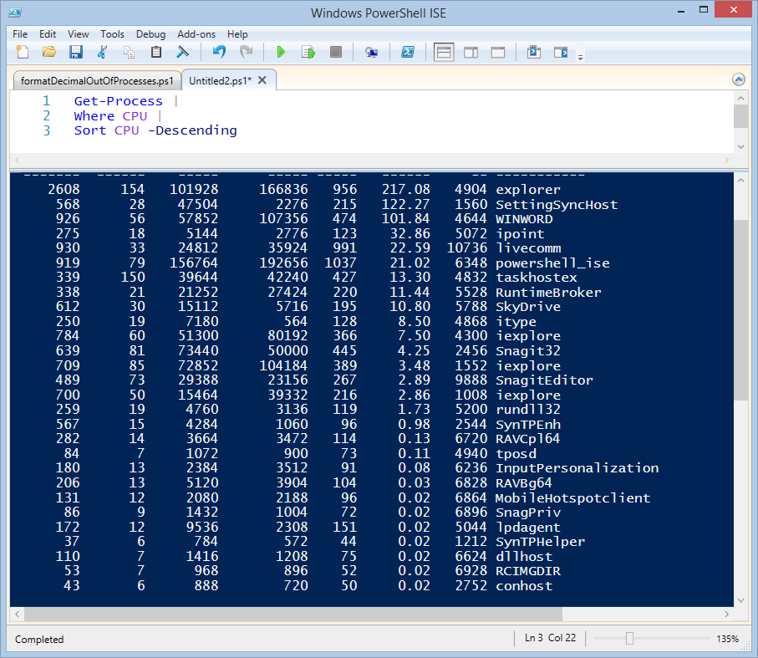
Task: Save the current script
Action: [x=76, y=52]
